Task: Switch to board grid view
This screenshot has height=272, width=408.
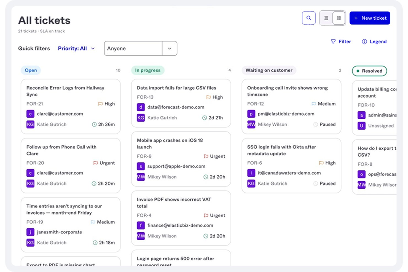Action: [x=339, y=18]
